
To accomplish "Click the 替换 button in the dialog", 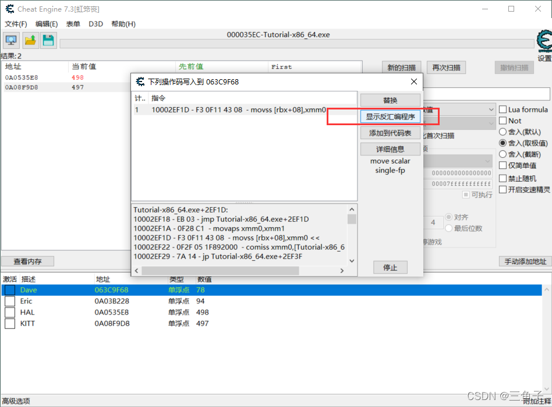I will (390, 100).
